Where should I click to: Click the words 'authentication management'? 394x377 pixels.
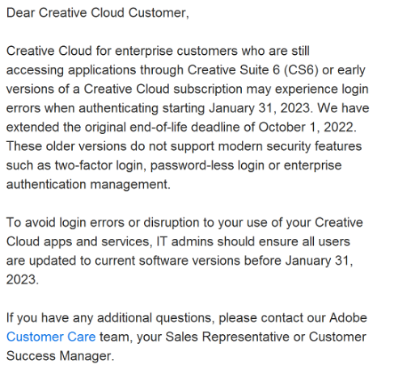tap(88, 185)
